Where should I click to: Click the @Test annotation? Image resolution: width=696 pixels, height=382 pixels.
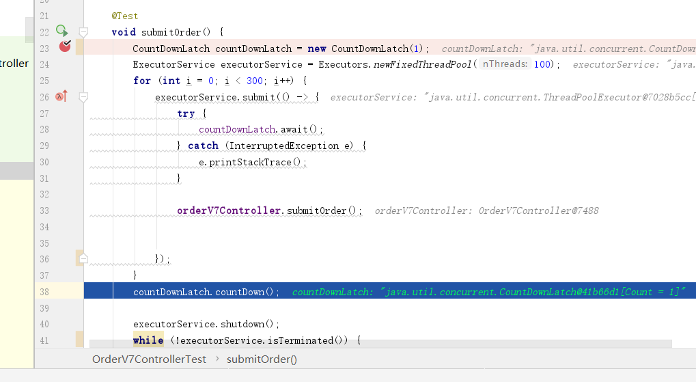pyautogui.click(x=124, y=15)
